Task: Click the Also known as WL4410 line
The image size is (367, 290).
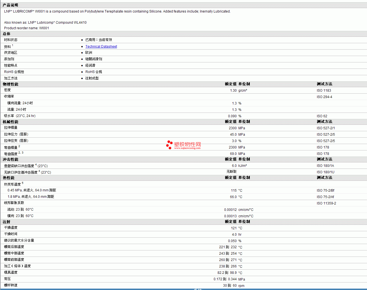Action: tap(45, 23)
